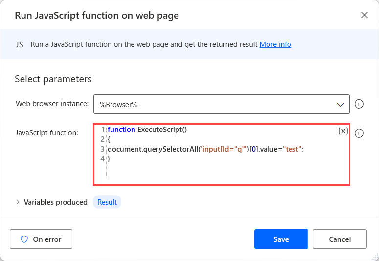The width and height of the screenshot is (379, 261).
Task: Click the "test" string in the code
Action: pyautogui.click(x=292, y=149)
